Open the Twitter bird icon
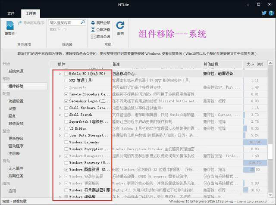The width and height of the screenshot is (276, 205). [x=264, y=13]
